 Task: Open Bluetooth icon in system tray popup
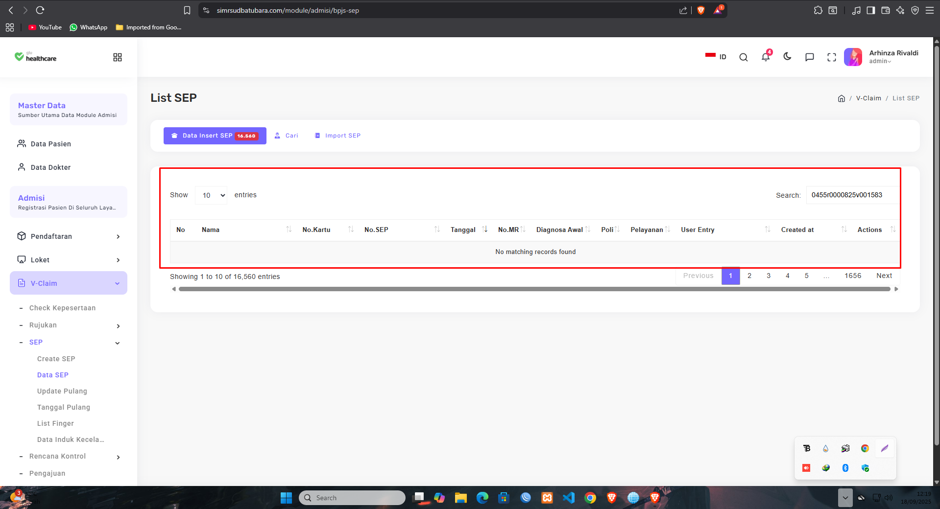(x=845, y=468)
